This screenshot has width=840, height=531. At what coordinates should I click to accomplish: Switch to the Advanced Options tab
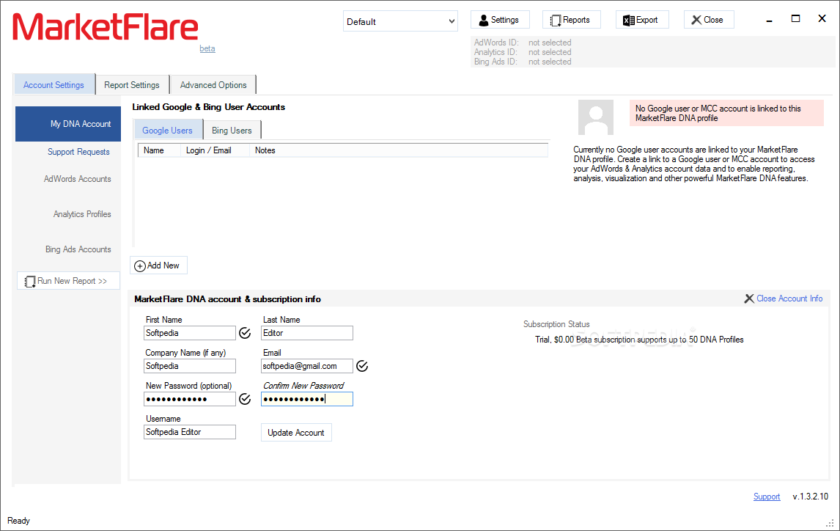[213, 84]
